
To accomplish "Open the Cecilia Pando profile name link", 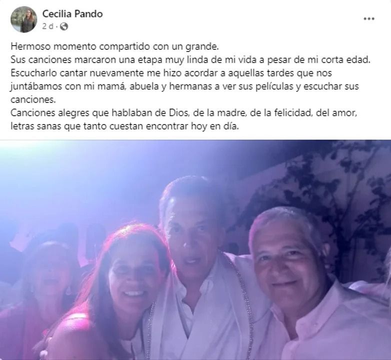I will pos(72,13).
